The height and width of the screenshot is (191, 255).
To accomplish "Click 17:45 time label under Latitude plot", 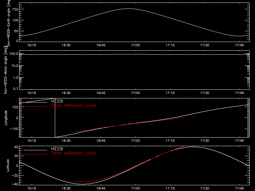I will [x=239, y=188].
